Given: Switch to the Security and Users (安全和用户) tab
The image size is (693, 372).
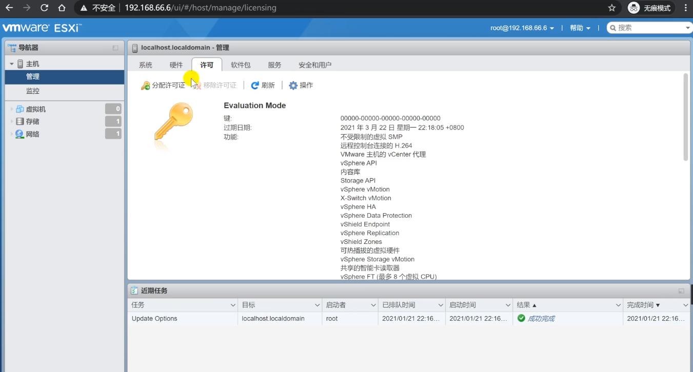Looking at the screenshot, I should pyautogui.click(x=314, y=65).
